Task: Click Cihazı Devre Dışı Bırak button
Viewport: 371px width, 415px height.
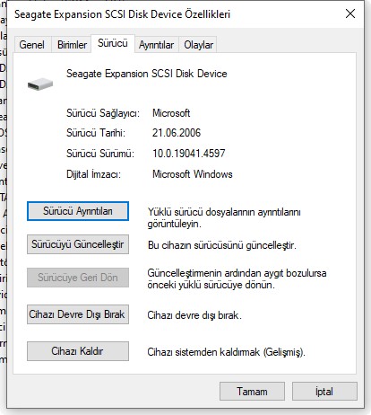Action: point(78,314)
